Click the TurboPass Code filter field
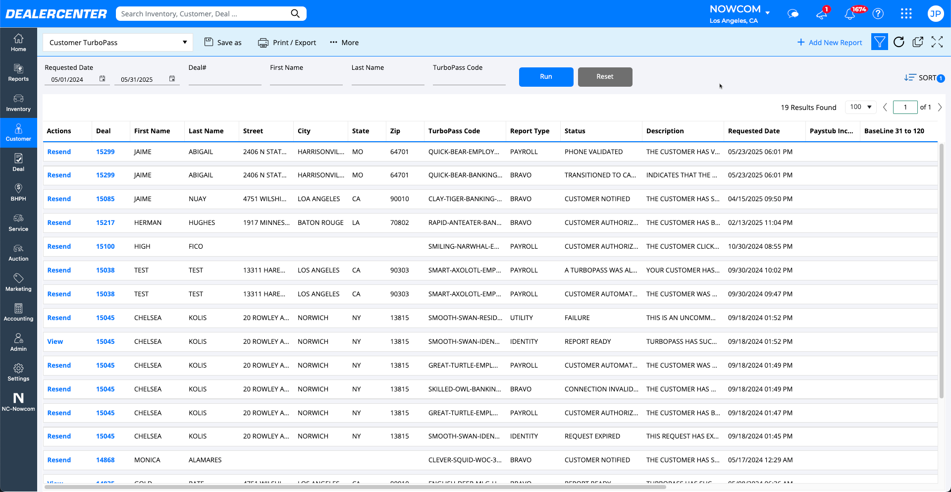The height and width of the screenshot is (492, 951). pyautogui.click(x=469, y=79)
